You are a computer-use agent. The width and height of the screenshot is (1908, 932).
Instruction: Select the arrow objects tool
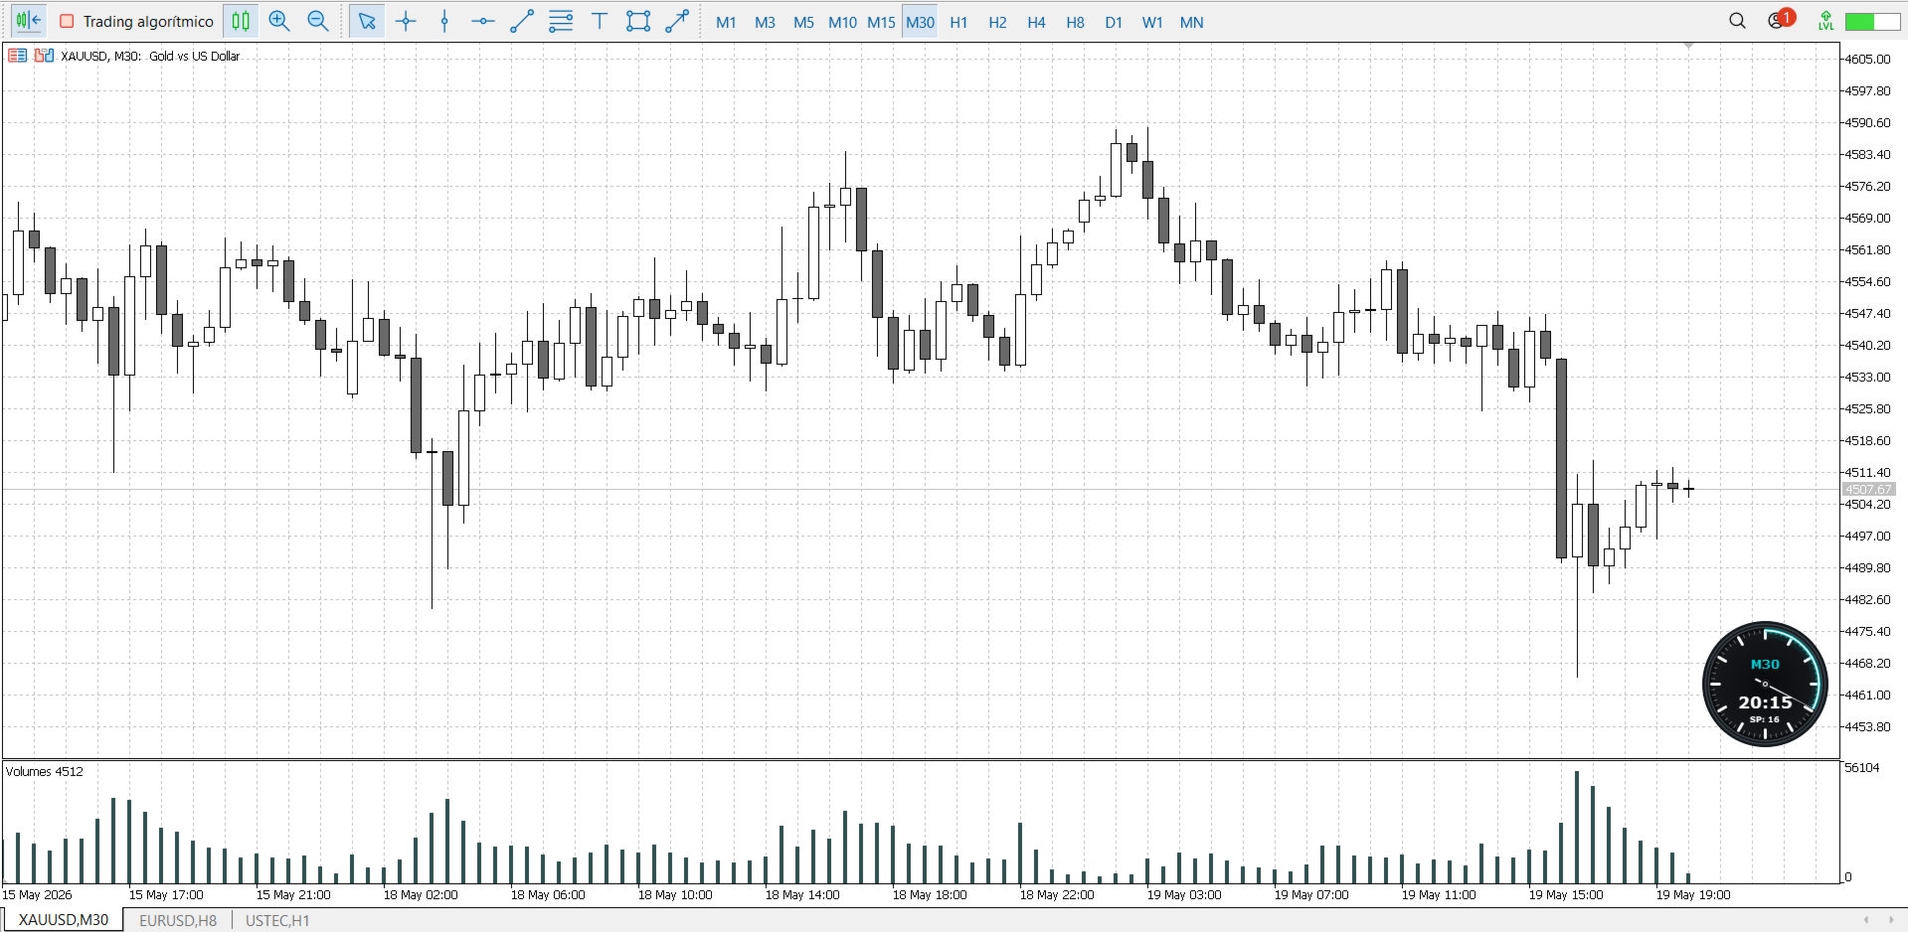click(x=677, y=21)
